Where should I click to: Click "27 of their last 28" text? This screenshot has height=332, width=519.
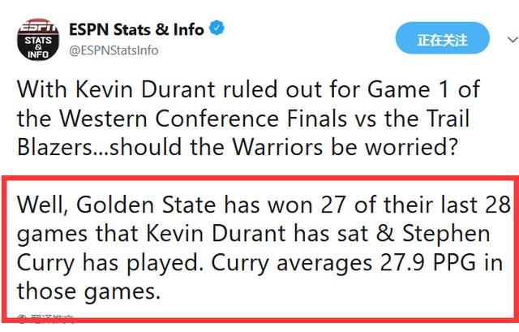tap(416, 205)
